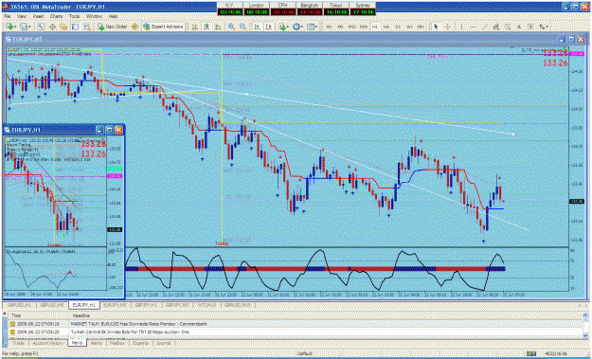This screenshot has width=592, height=359.
Task: Open the File menu
Action: [x=8, y=17]
